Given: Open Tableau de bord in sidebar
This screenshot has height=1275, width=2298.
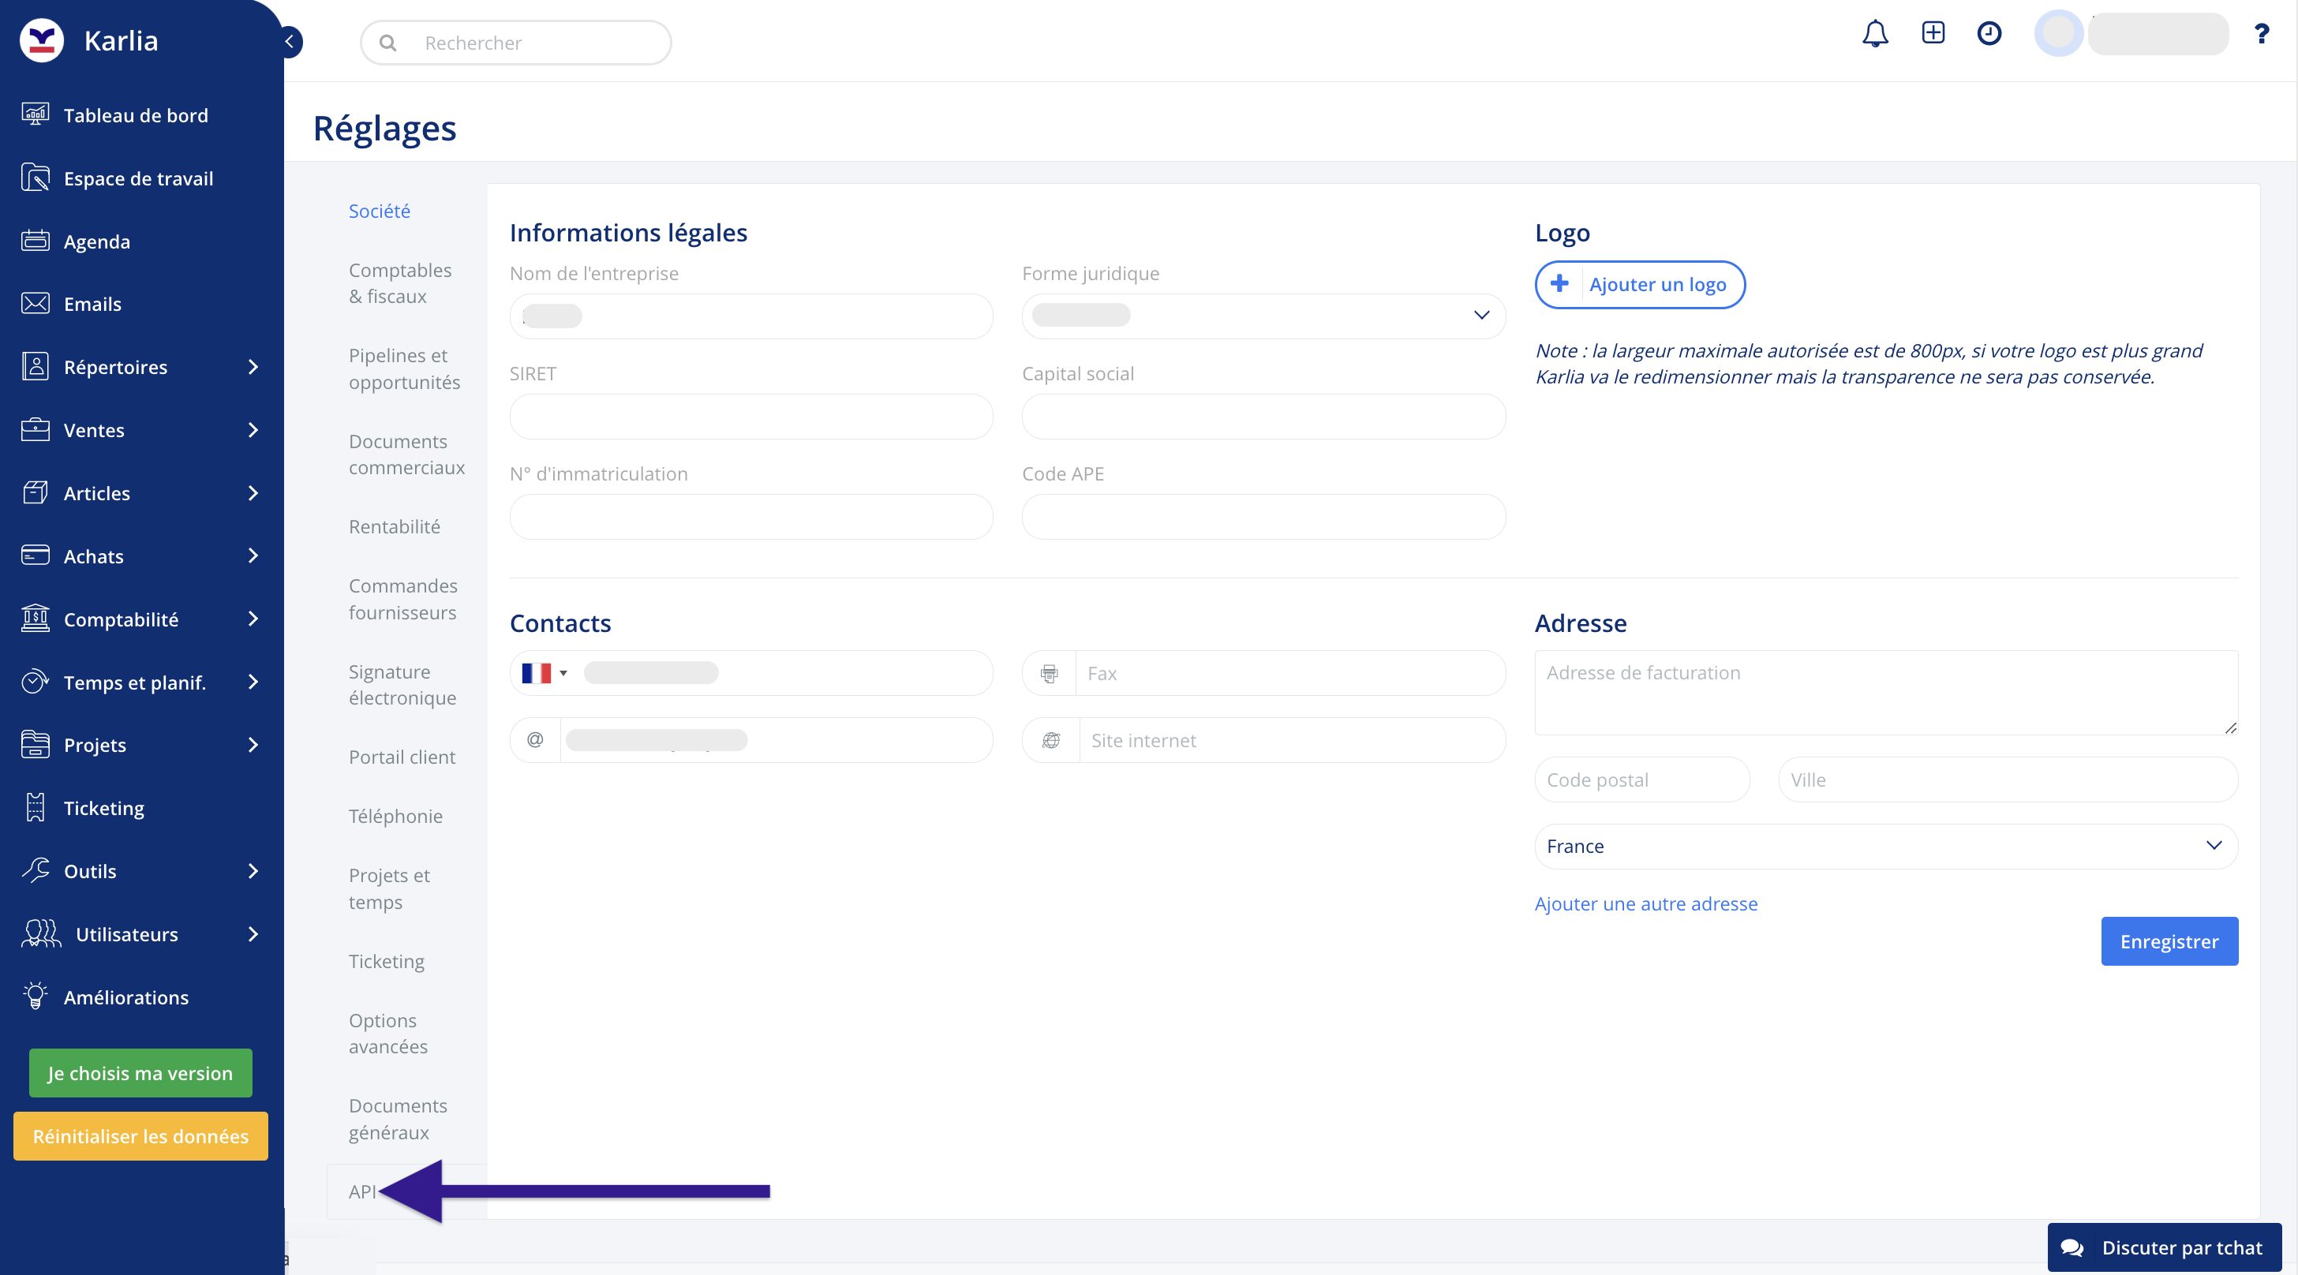Looking at the screenshot, I should click(136, 115).
